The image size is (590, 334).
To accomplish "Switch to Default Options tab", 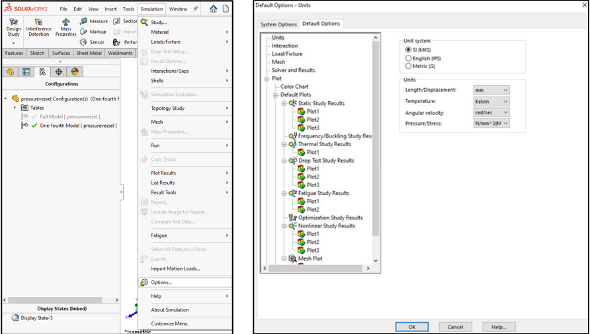I will click(x=321, y=24).
